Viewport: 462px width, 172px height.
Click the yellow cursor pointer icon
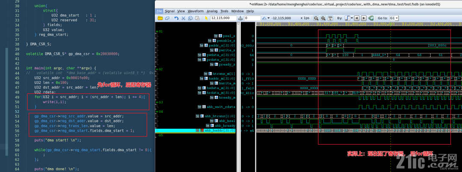click(207, 18)
